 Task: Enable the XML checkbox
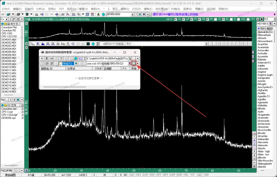(x=239, y=19)
